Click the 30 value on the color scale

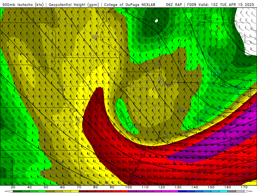(x=13, y=187)
